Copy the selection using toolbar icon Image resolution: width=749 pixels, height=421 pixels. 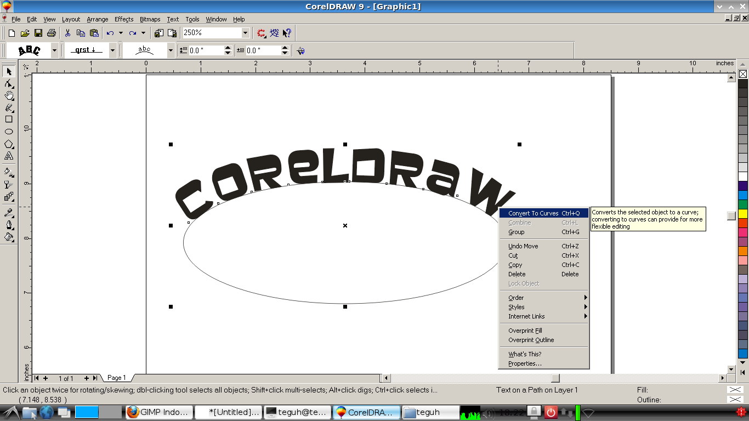[x=81, y=33]
